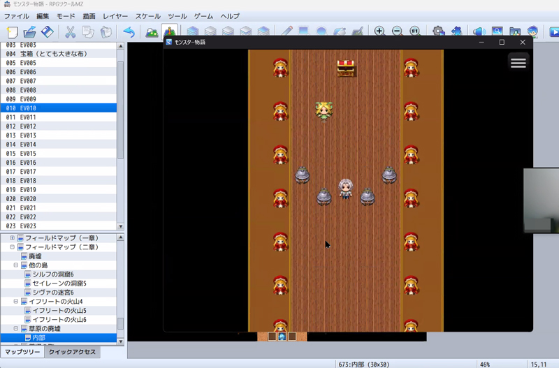Click the Copy toolbar icon

(x=88, y=32)
